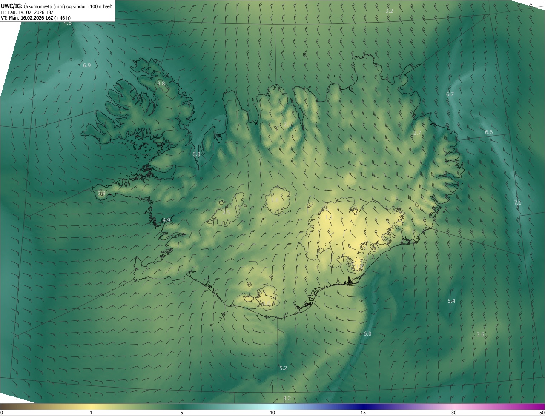
Task: Select the 6.7 precipitable water value
Action: 450,94
